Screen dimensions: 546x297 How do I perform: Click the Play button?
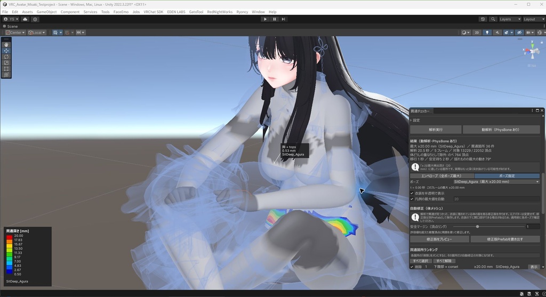pyautogui.click(x=265, y=19)
